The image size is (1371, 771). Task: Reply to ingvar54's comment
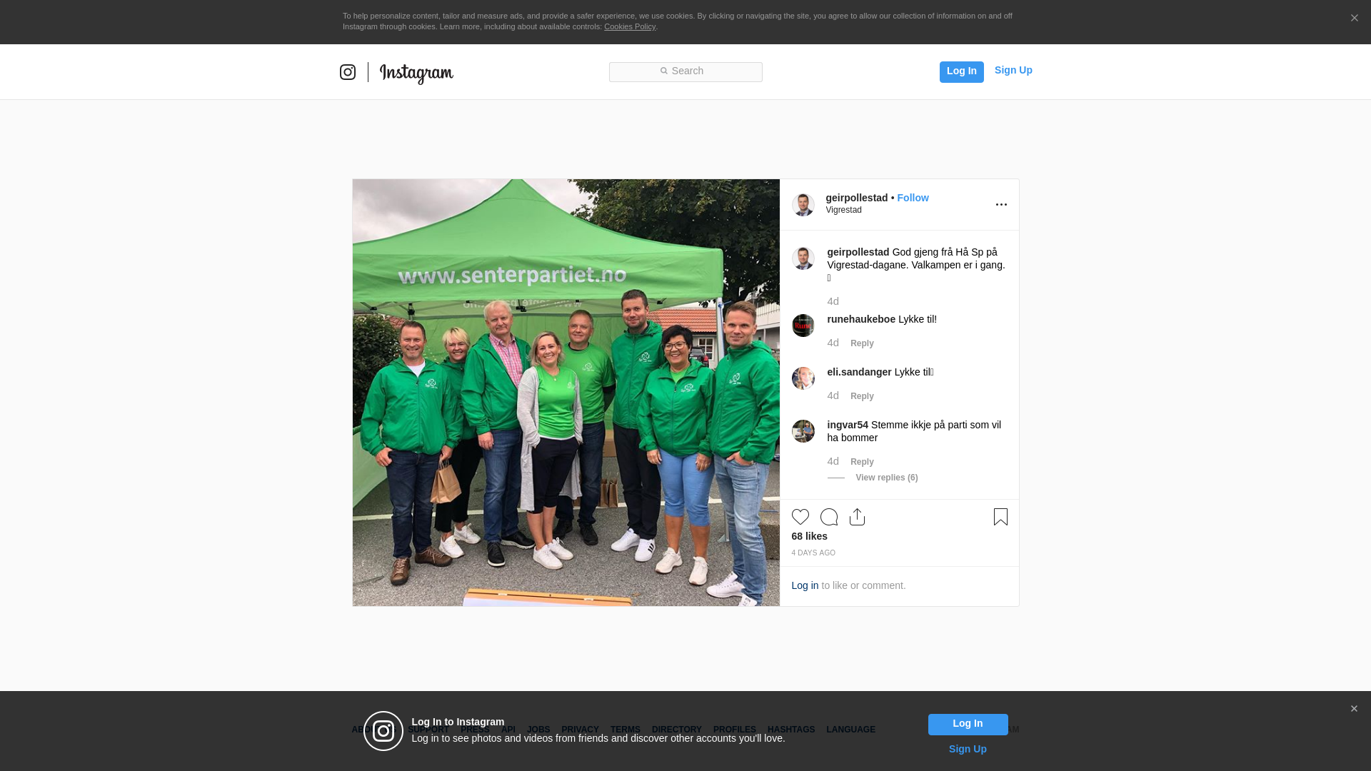[x=862, y=462]
